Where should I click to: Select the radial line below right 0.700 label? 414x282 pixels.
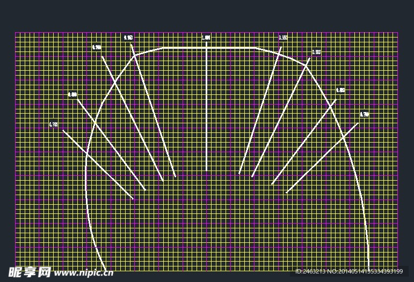tap(322, 158)
